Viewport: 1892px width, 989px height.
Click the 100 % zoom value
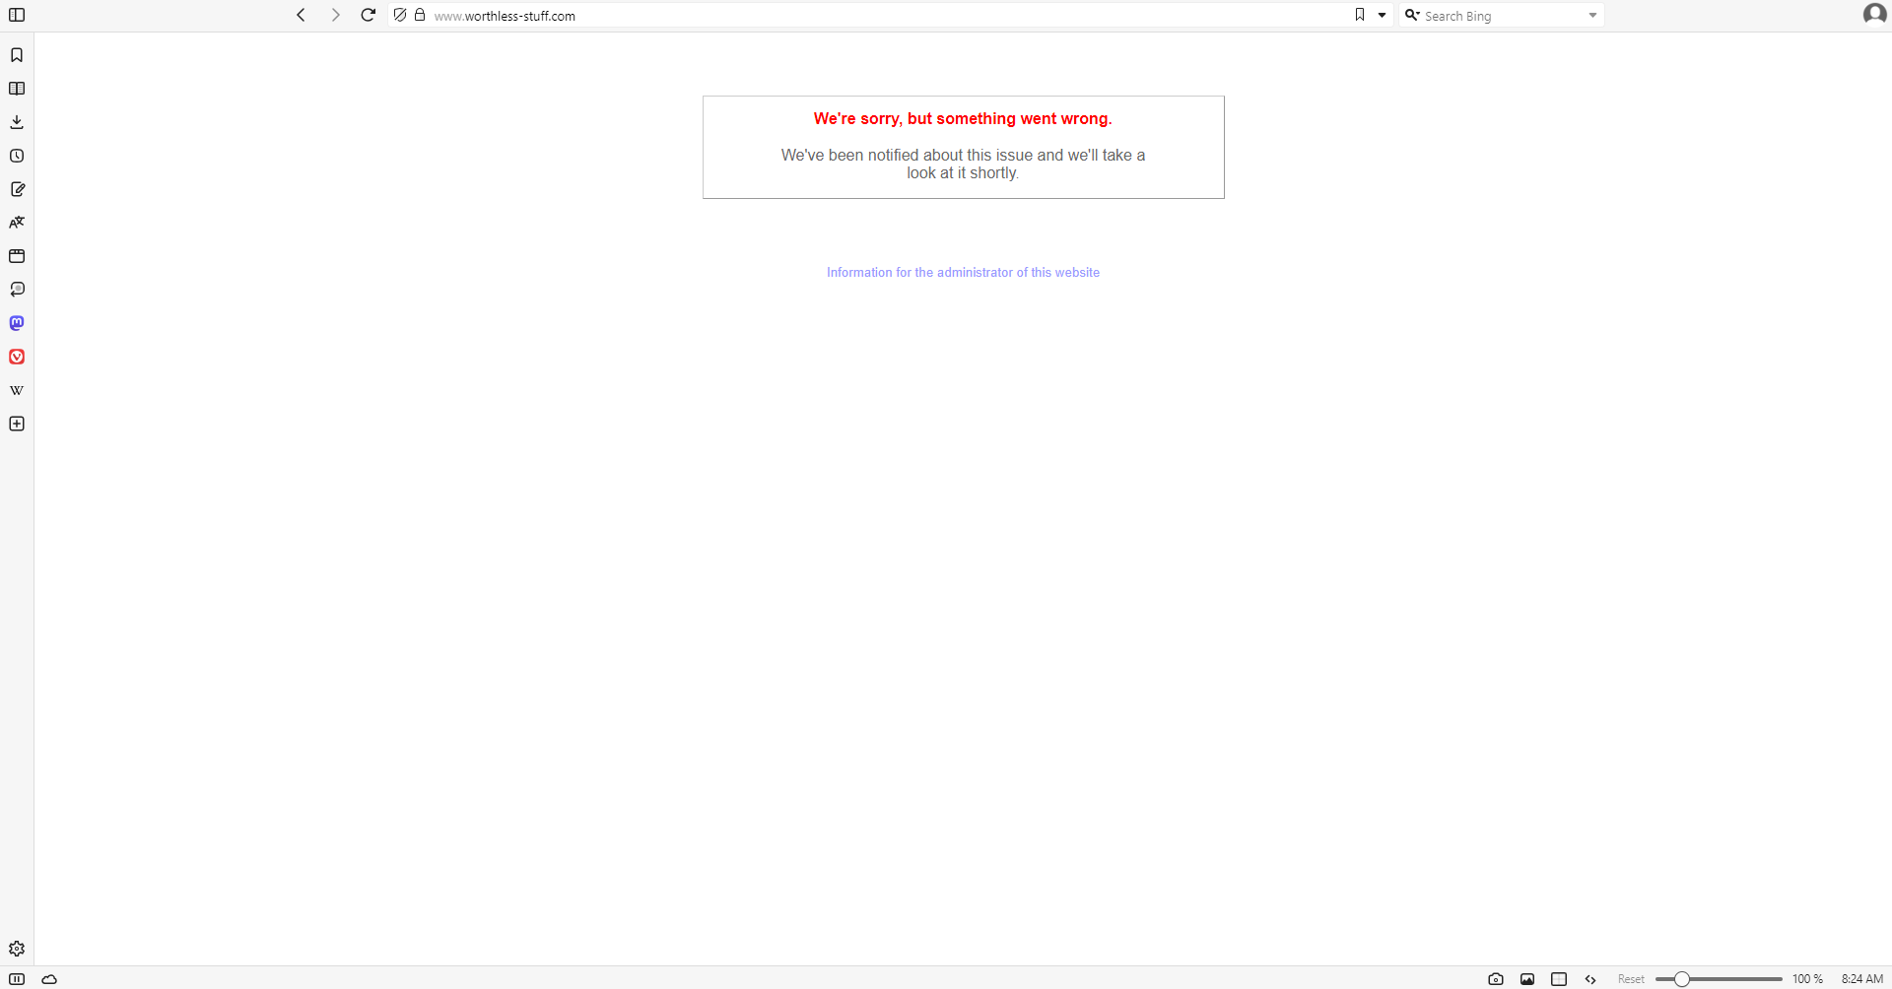[x=1807, y=979]
